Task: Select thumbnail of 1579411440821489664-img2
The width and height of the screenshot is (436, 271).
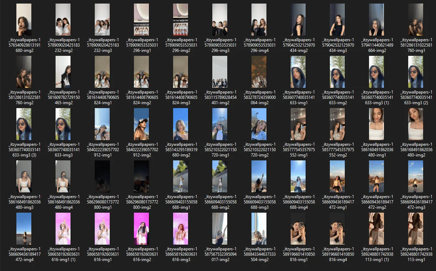Action: (377, 20)
